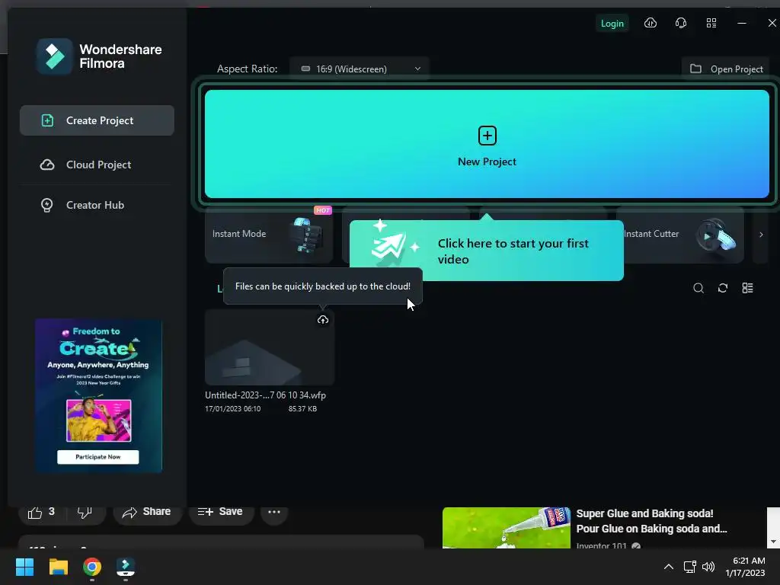The height and width of the screenshot is (585, 780).
Task: Open volume control in system tray
Action: pos(708,567)
